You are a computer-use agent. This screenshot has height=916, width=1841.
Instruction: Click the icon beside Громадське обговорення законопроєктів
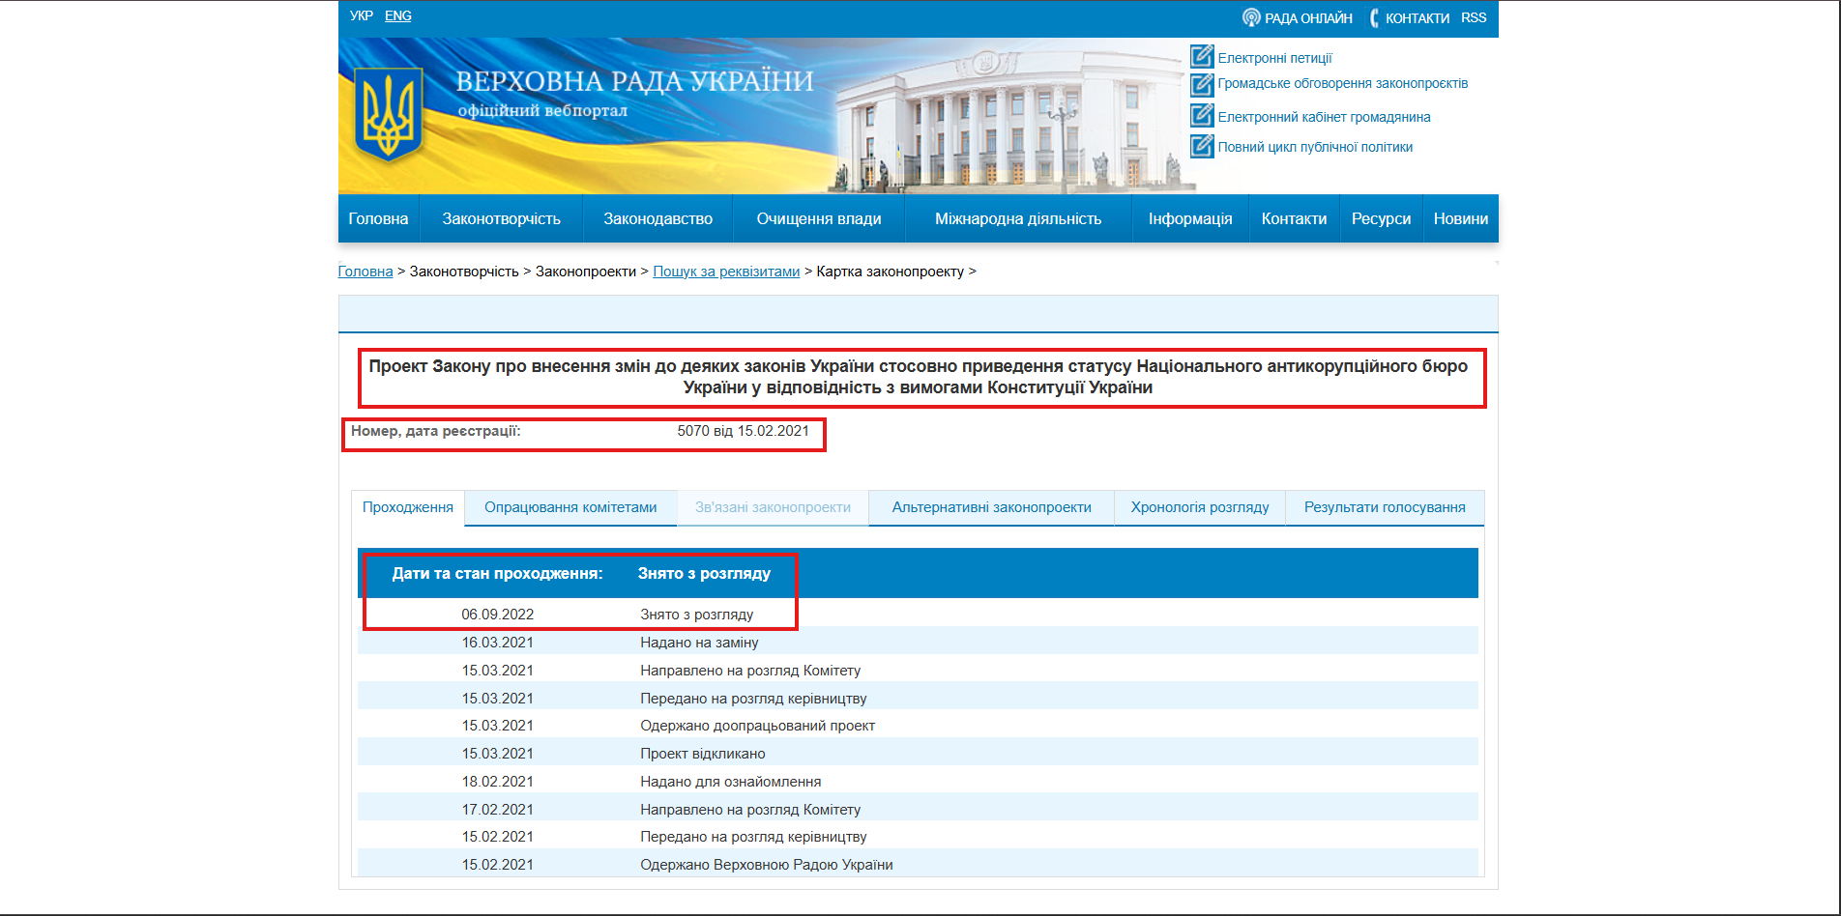tap(1202, 85)
